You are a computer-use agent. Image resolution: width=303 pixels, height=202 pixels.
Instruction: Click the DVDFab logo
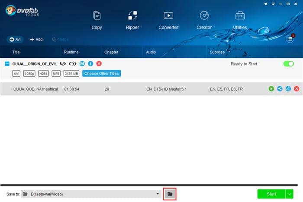22,11
